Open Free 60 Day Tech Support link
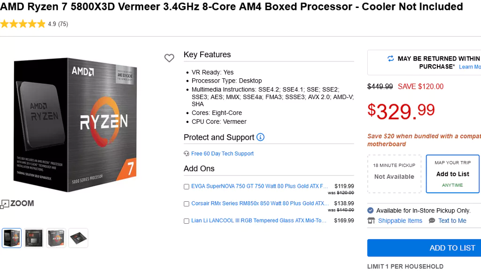Screen dimensions: 481x273 pyautogui.click(x=222, y=153)
